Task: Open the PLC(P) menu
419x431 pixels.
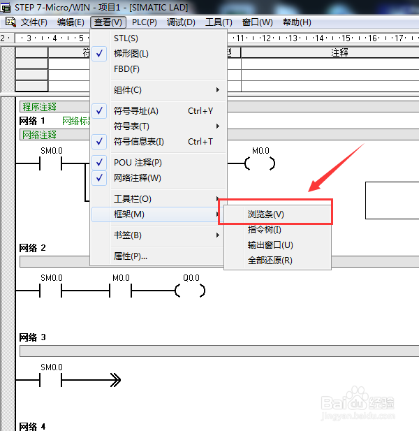Action: [145, 22]
